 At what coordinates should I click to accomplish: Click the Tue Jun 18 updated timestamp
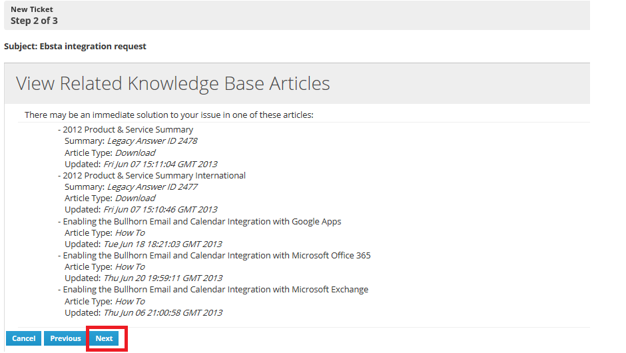click(x=162, y=244)
